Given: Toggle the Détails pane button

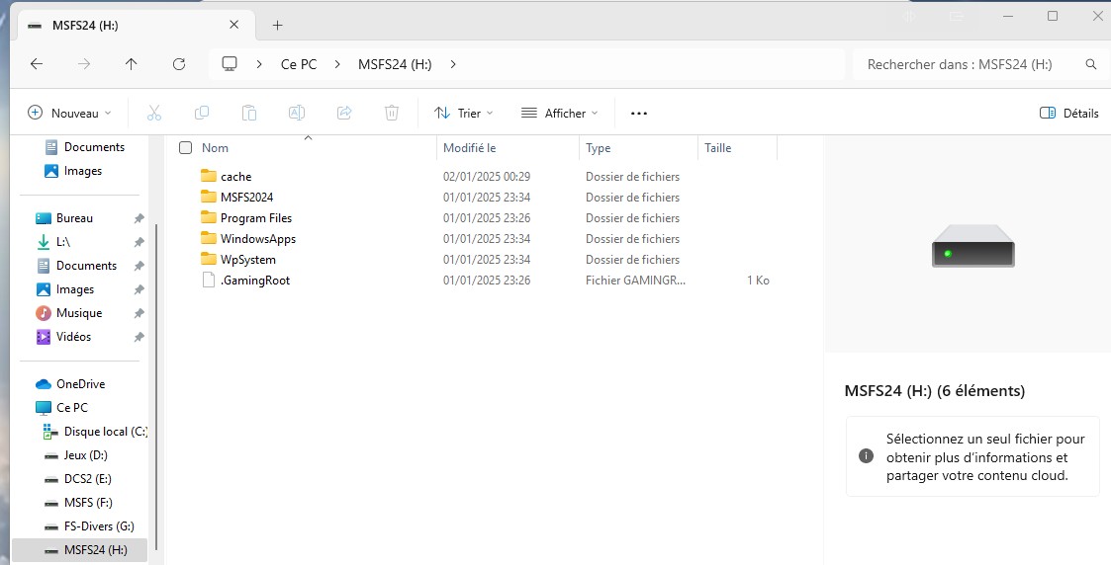Looking at the screenshot, I should point(1069,114).
